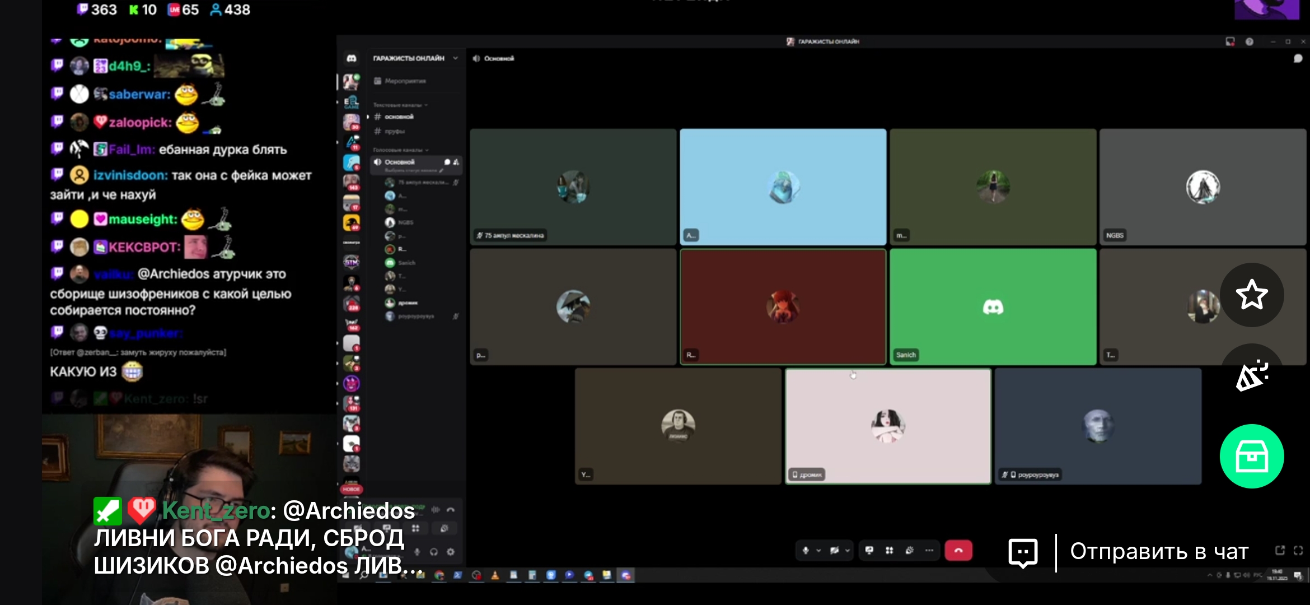
Task: Open основной text channel
Action: point(399,117)
